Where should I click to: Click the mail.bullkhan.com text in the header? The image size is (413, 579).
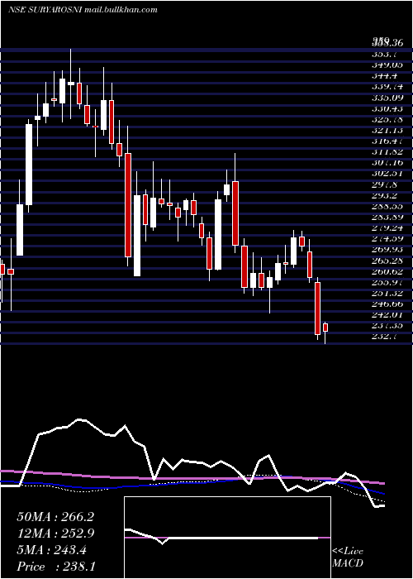coord(121,10)
